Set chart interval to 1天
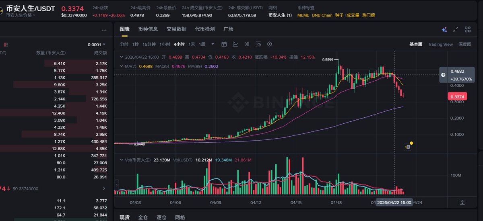Screen dimensions: 483x221 (192, 44)
